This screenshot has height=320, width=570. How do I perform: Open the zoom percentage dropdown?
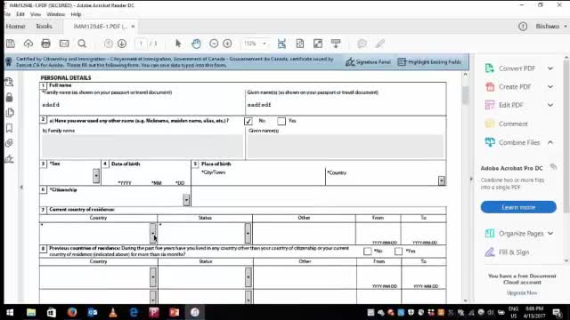tap(265, 44)
